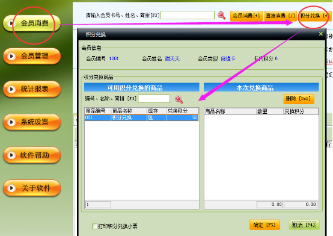Open the 会员管理 sidebar section
333x236 pixels.
tap(32, 56)
